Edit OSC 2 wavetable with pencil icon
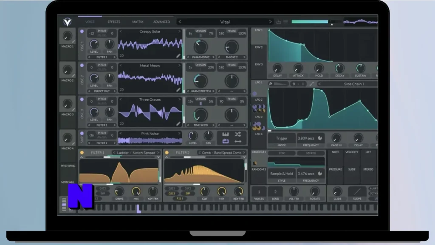Image resolution: width=435 pixels, height=245 pixels. click(178, 90)
